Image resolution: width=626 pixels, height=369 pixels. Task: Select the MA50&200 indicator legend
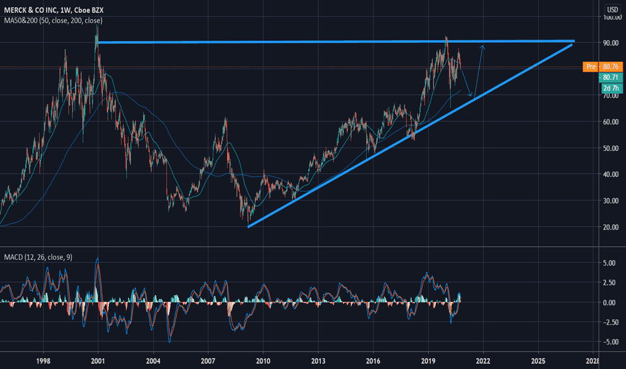(53, 20)
